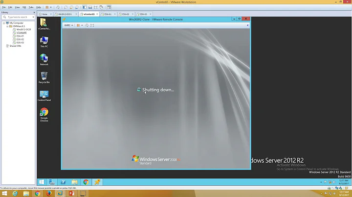Screen dimensions: 352x197
Task: Open the VM menu
Action: tap(24, 7)
